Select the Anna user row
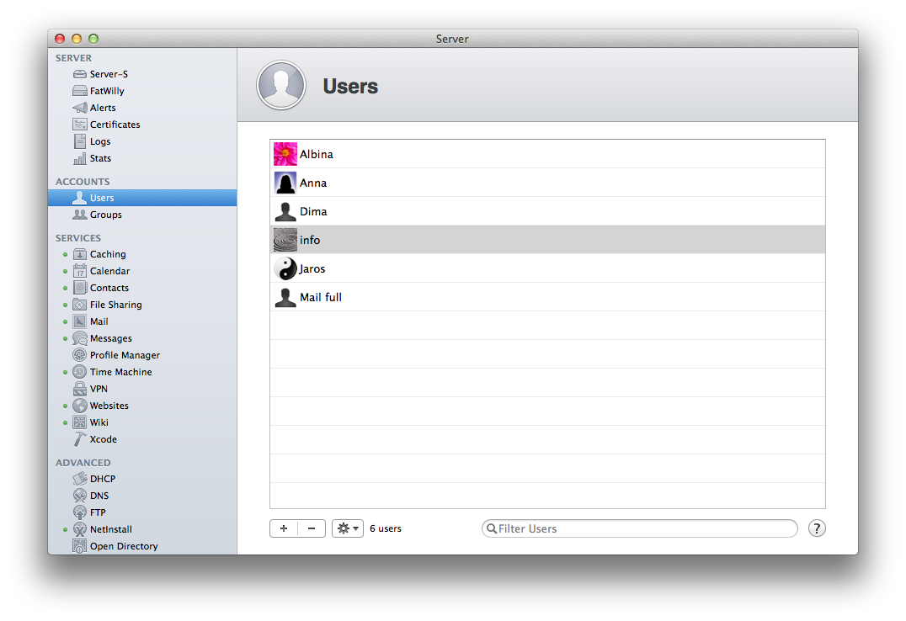 (548, 183)
